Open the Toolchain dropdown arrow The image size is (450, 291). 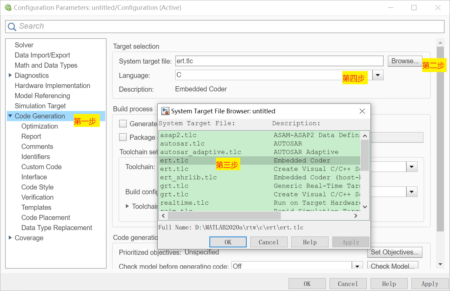[x=412, y=166]
